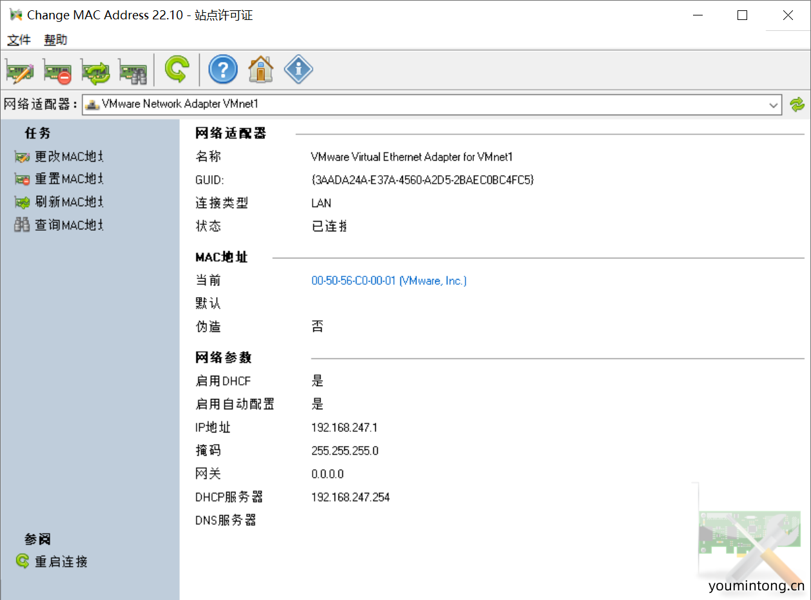The height and width of the screenshot is (600, 811).
Task: Select the VMware Network Adapter VMnet1 combo box
Action: (431, 104)
